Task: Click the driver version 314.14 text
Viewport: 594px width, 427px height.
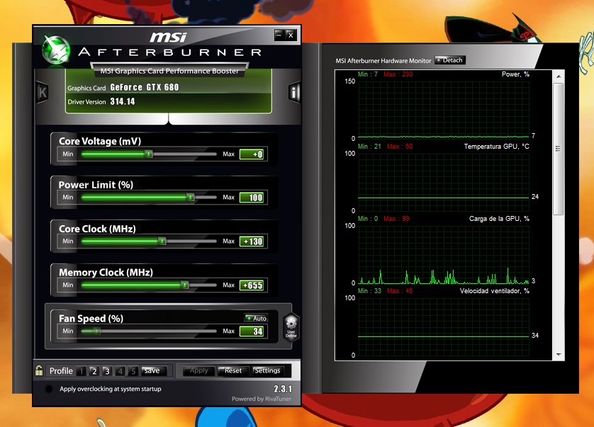Action: 123,101
